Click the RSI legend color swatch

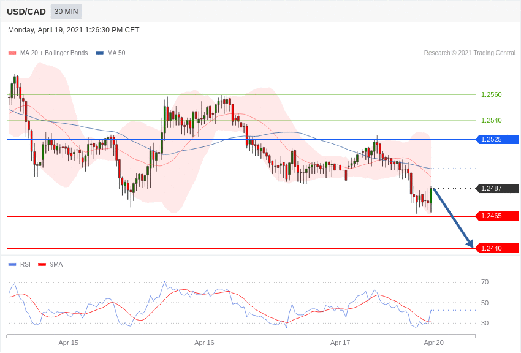(12, 264)
